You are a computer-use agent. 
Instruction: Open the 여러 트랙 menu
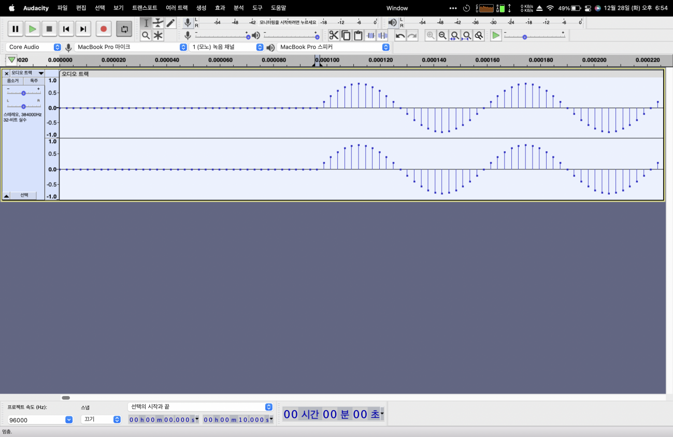[x=177, y=8]
